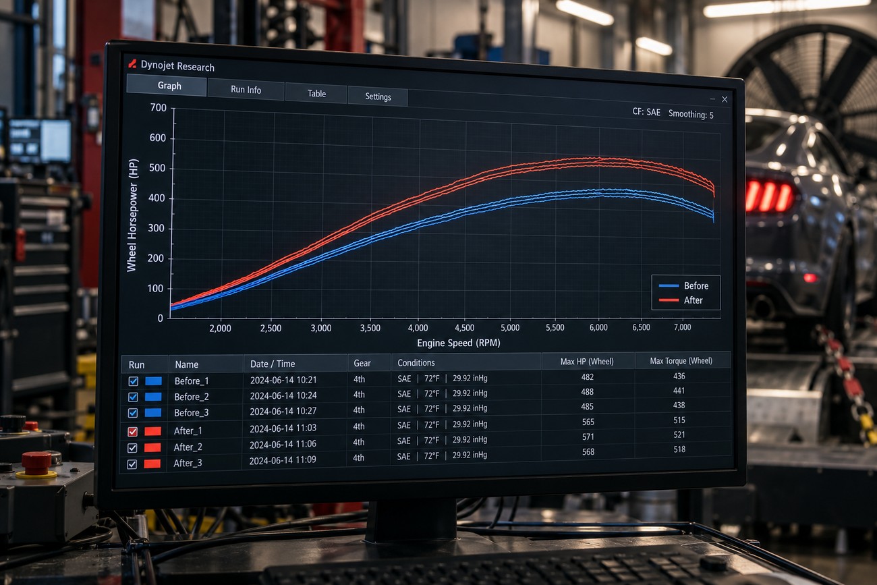
Task: Sort by Max HP (Wheel) header
Action: (588, 362)
